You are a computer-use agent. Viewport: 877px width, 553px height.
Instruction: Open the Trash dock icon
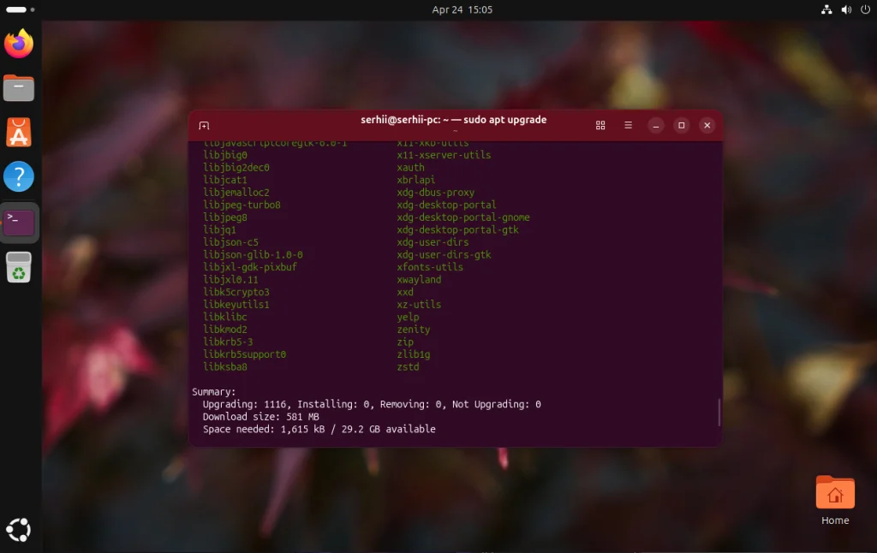coord(19,267)
